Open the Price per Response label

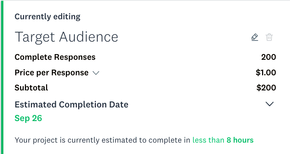[x=51, y=73]
